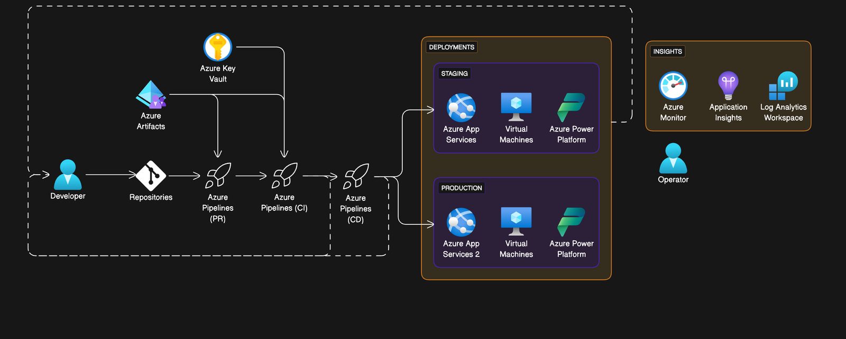Select the "Azure Artifacts" text label

tap(151, 121)
